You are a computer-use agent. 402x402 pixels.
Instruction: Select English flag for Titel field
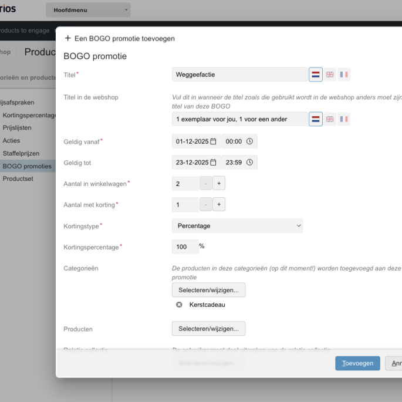pyautogui.click(x=330, y=75)
